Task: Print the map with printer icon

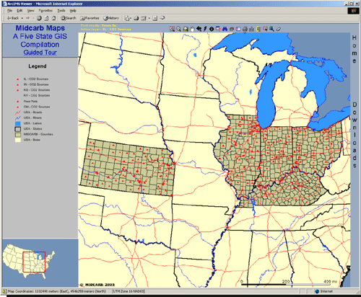Action: click(x=245, y=29)
